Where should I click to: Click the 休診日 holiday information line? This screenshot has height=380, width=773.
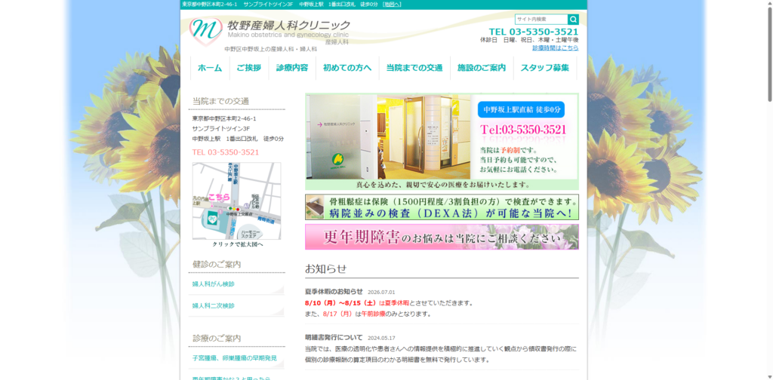(529, 40)
